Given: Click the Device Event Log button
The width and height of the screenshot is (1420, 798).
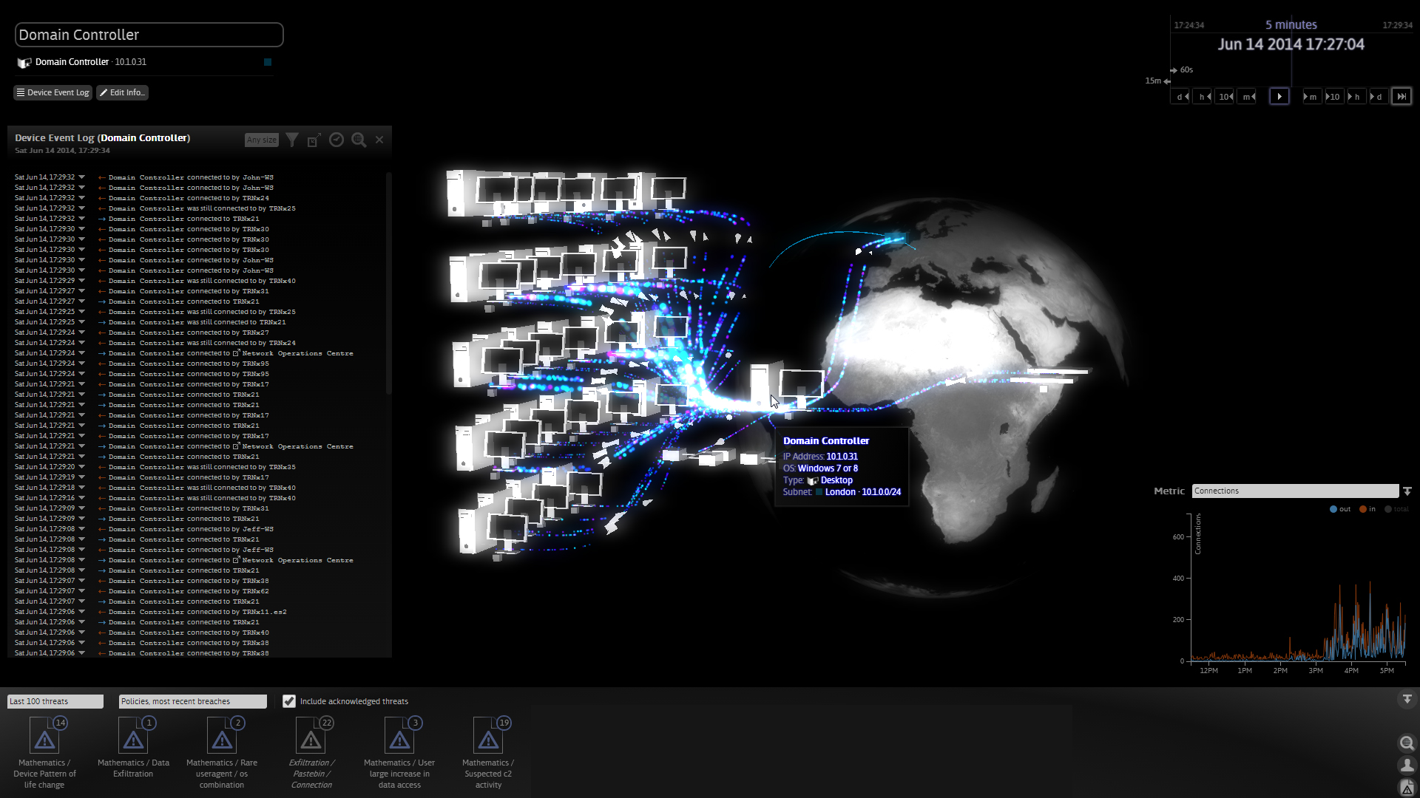Looking at the screenshot, I should point(53,92).
